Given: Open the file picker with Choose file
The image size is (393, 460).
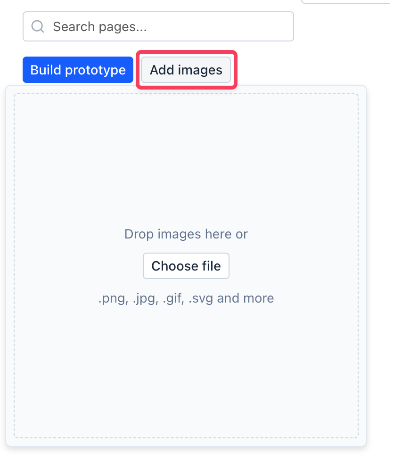Looking at the screenshot, I should pyautogui.click(x=186, y=266).
